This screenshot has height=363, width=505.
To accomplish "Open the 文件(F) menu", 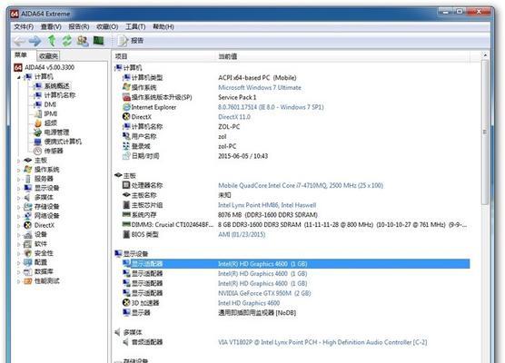I will coord(24,26).
